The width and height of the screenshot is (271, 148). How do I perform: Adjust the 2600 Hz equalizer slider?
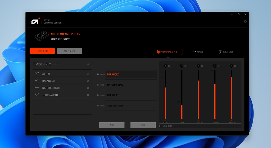coord(215,95)
